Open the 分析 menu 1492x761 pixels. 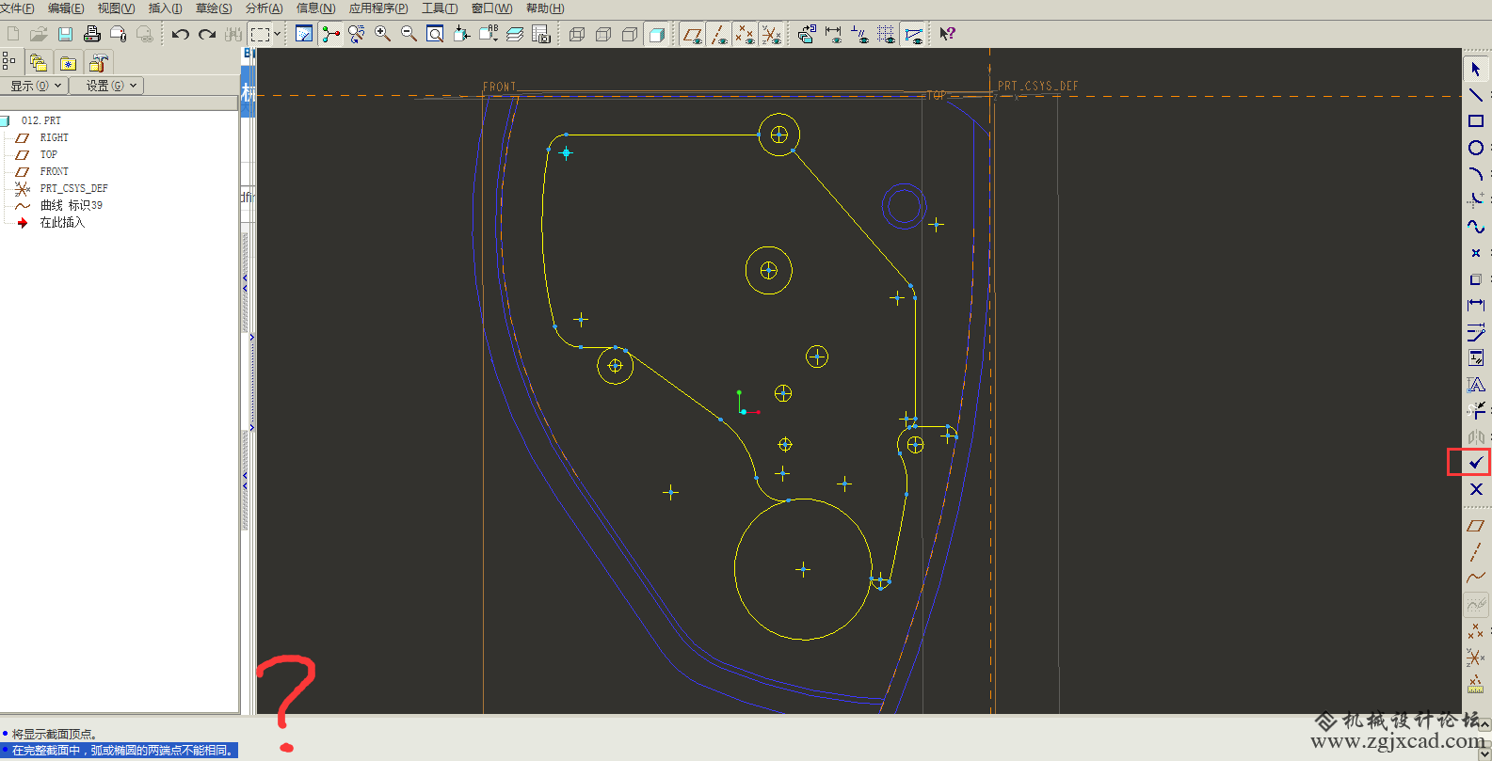pos(264,8)
